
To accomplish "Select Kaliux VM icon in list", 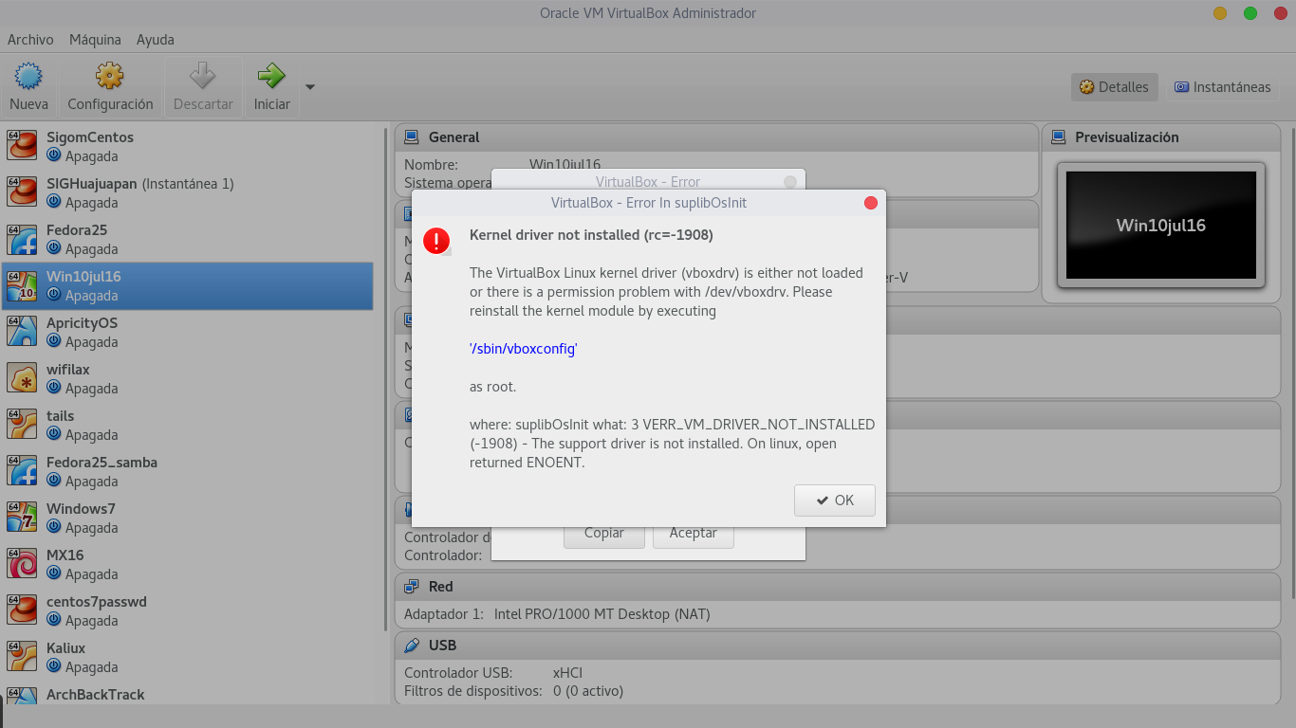I will (x=22, y=657).
